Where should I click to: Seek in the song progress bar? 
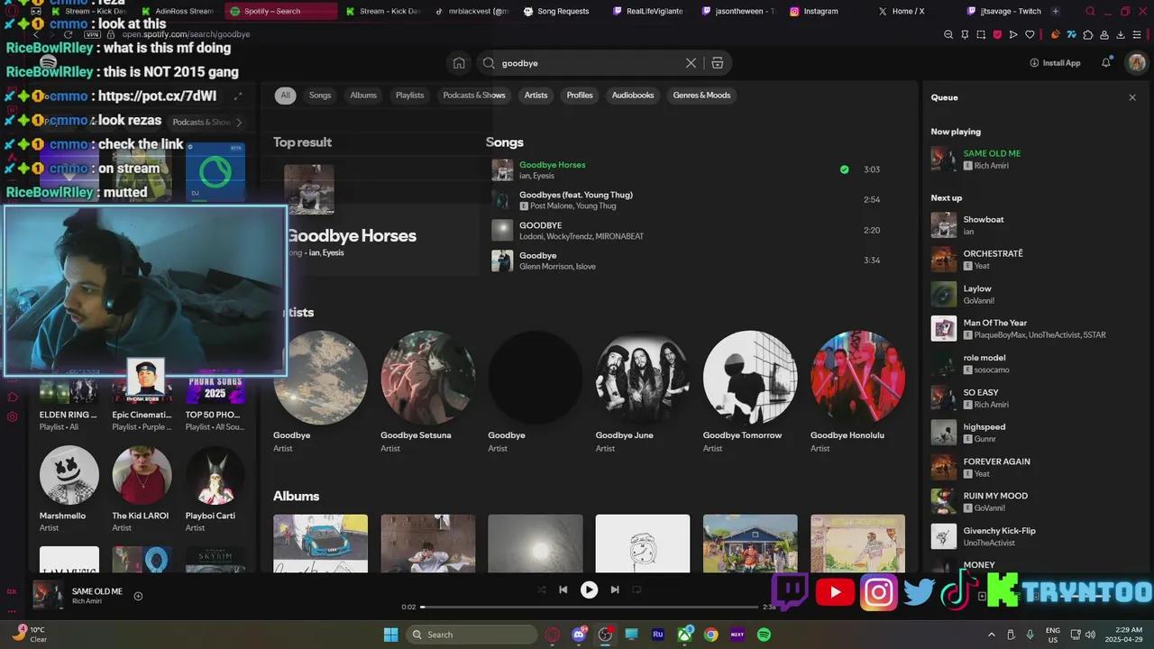590,607
